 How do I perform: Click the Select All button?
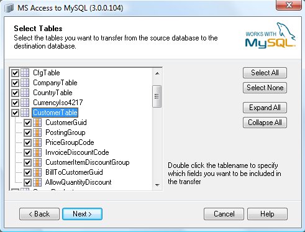coord(265,73)
